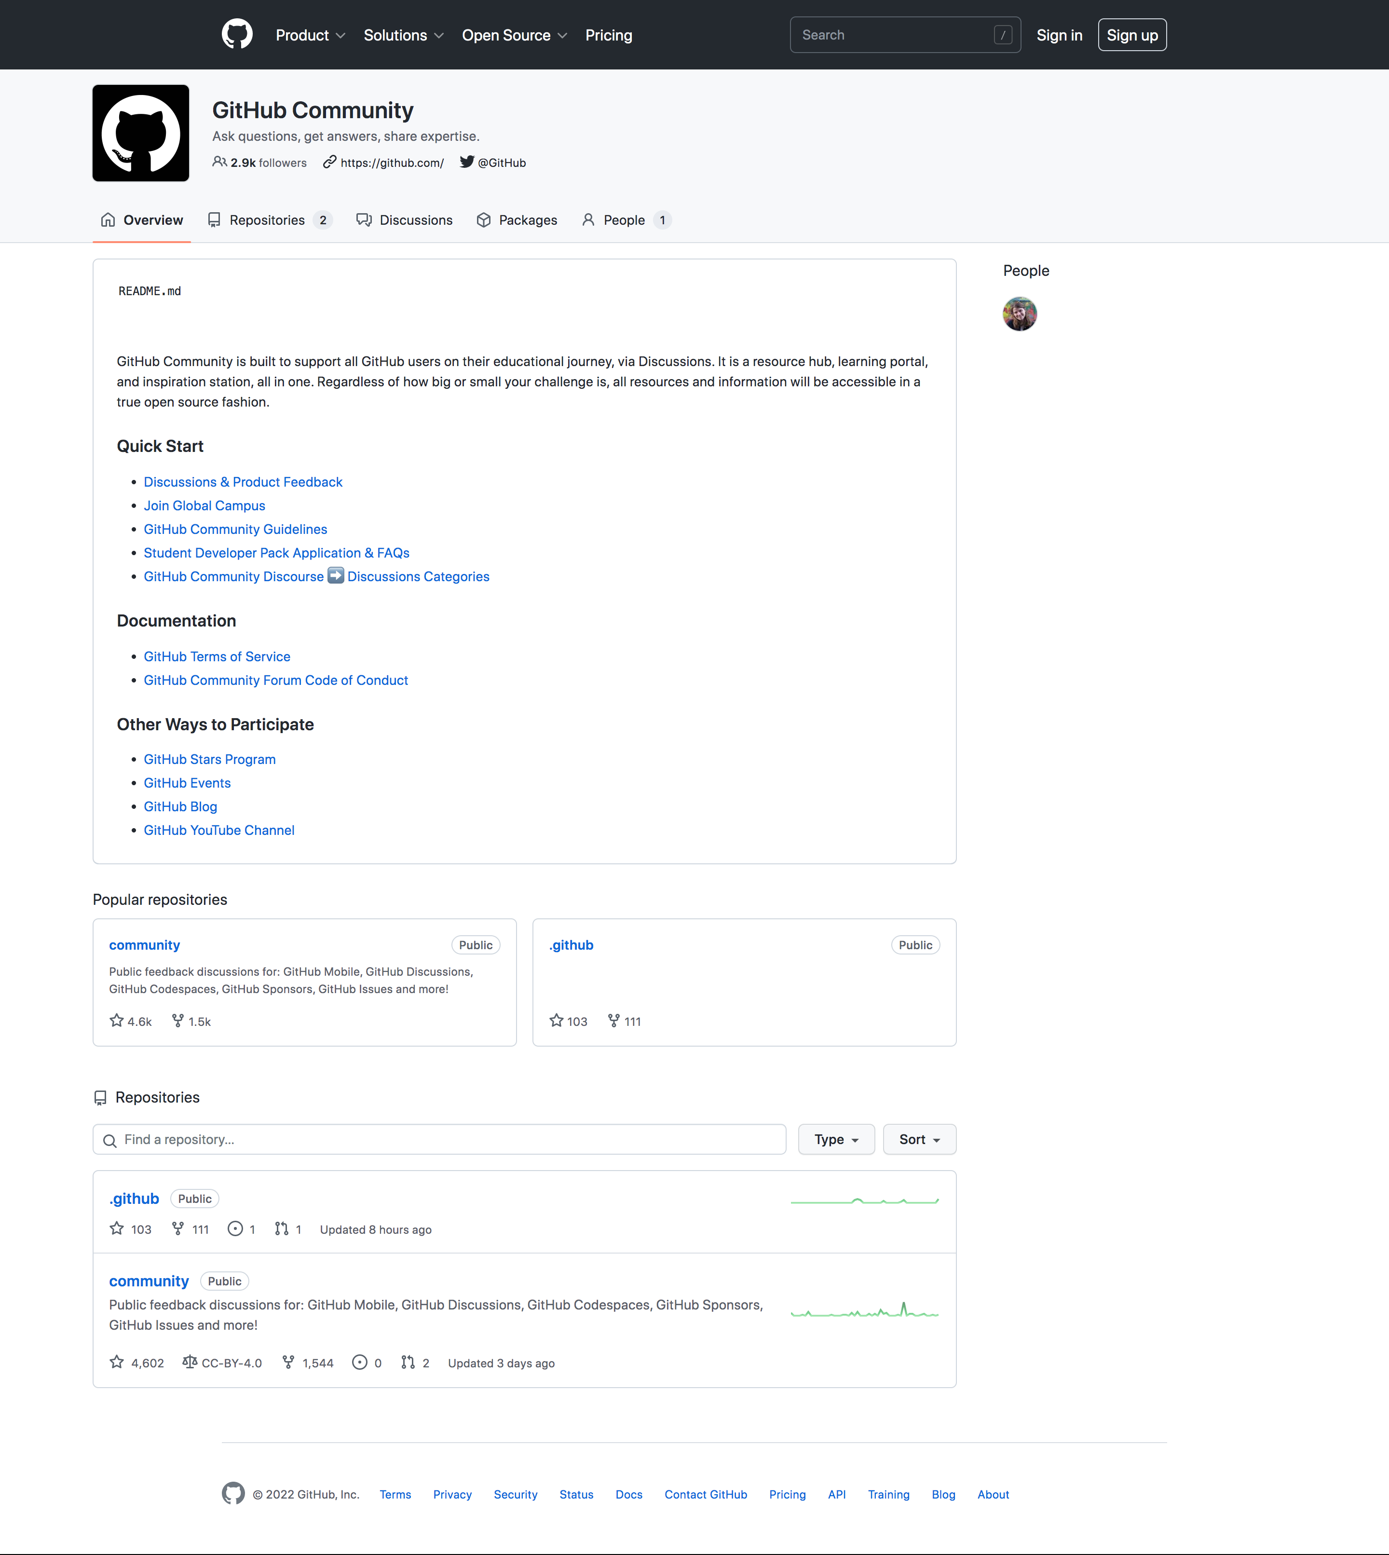1389x1555 pixels.
Task: Open Student Developer Pack Application & FAQs
Action: coord(277,553)
